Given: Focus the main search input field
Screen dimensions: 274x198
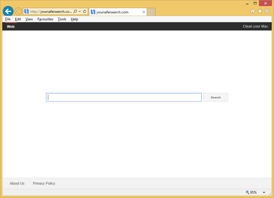Looking at the screenshot, I should click(x=124, y=97).
